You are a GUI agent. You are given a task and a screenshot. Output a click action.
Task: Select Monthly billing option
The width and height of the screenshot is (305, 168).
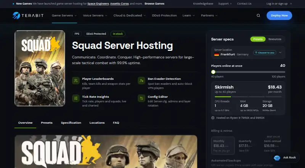point(223,145)
